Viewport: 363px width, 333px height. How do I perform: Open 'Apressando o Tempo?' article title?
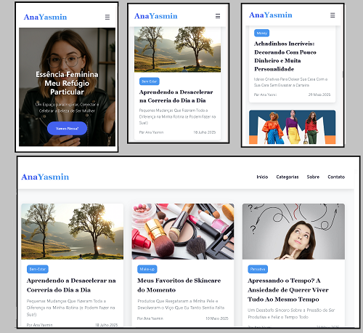pos(288,290)
